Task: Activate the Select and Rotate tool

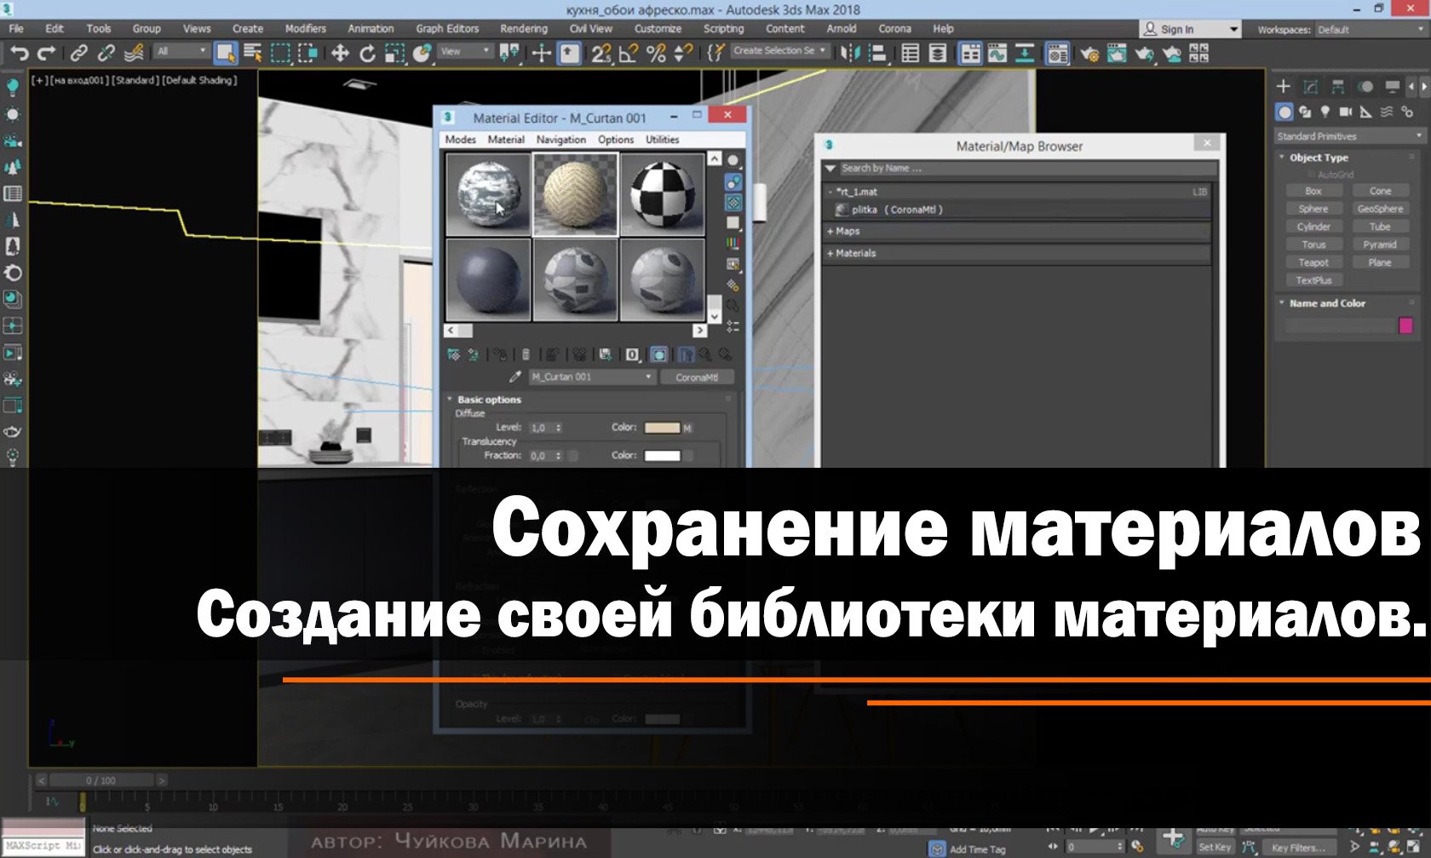Action: tap(368, 51)
